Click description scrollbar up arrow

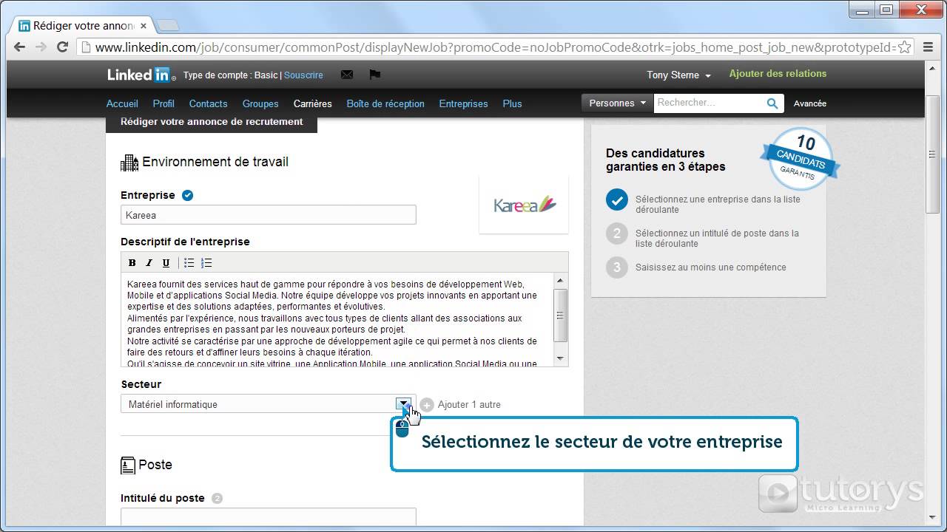click(x=560, y=280)
